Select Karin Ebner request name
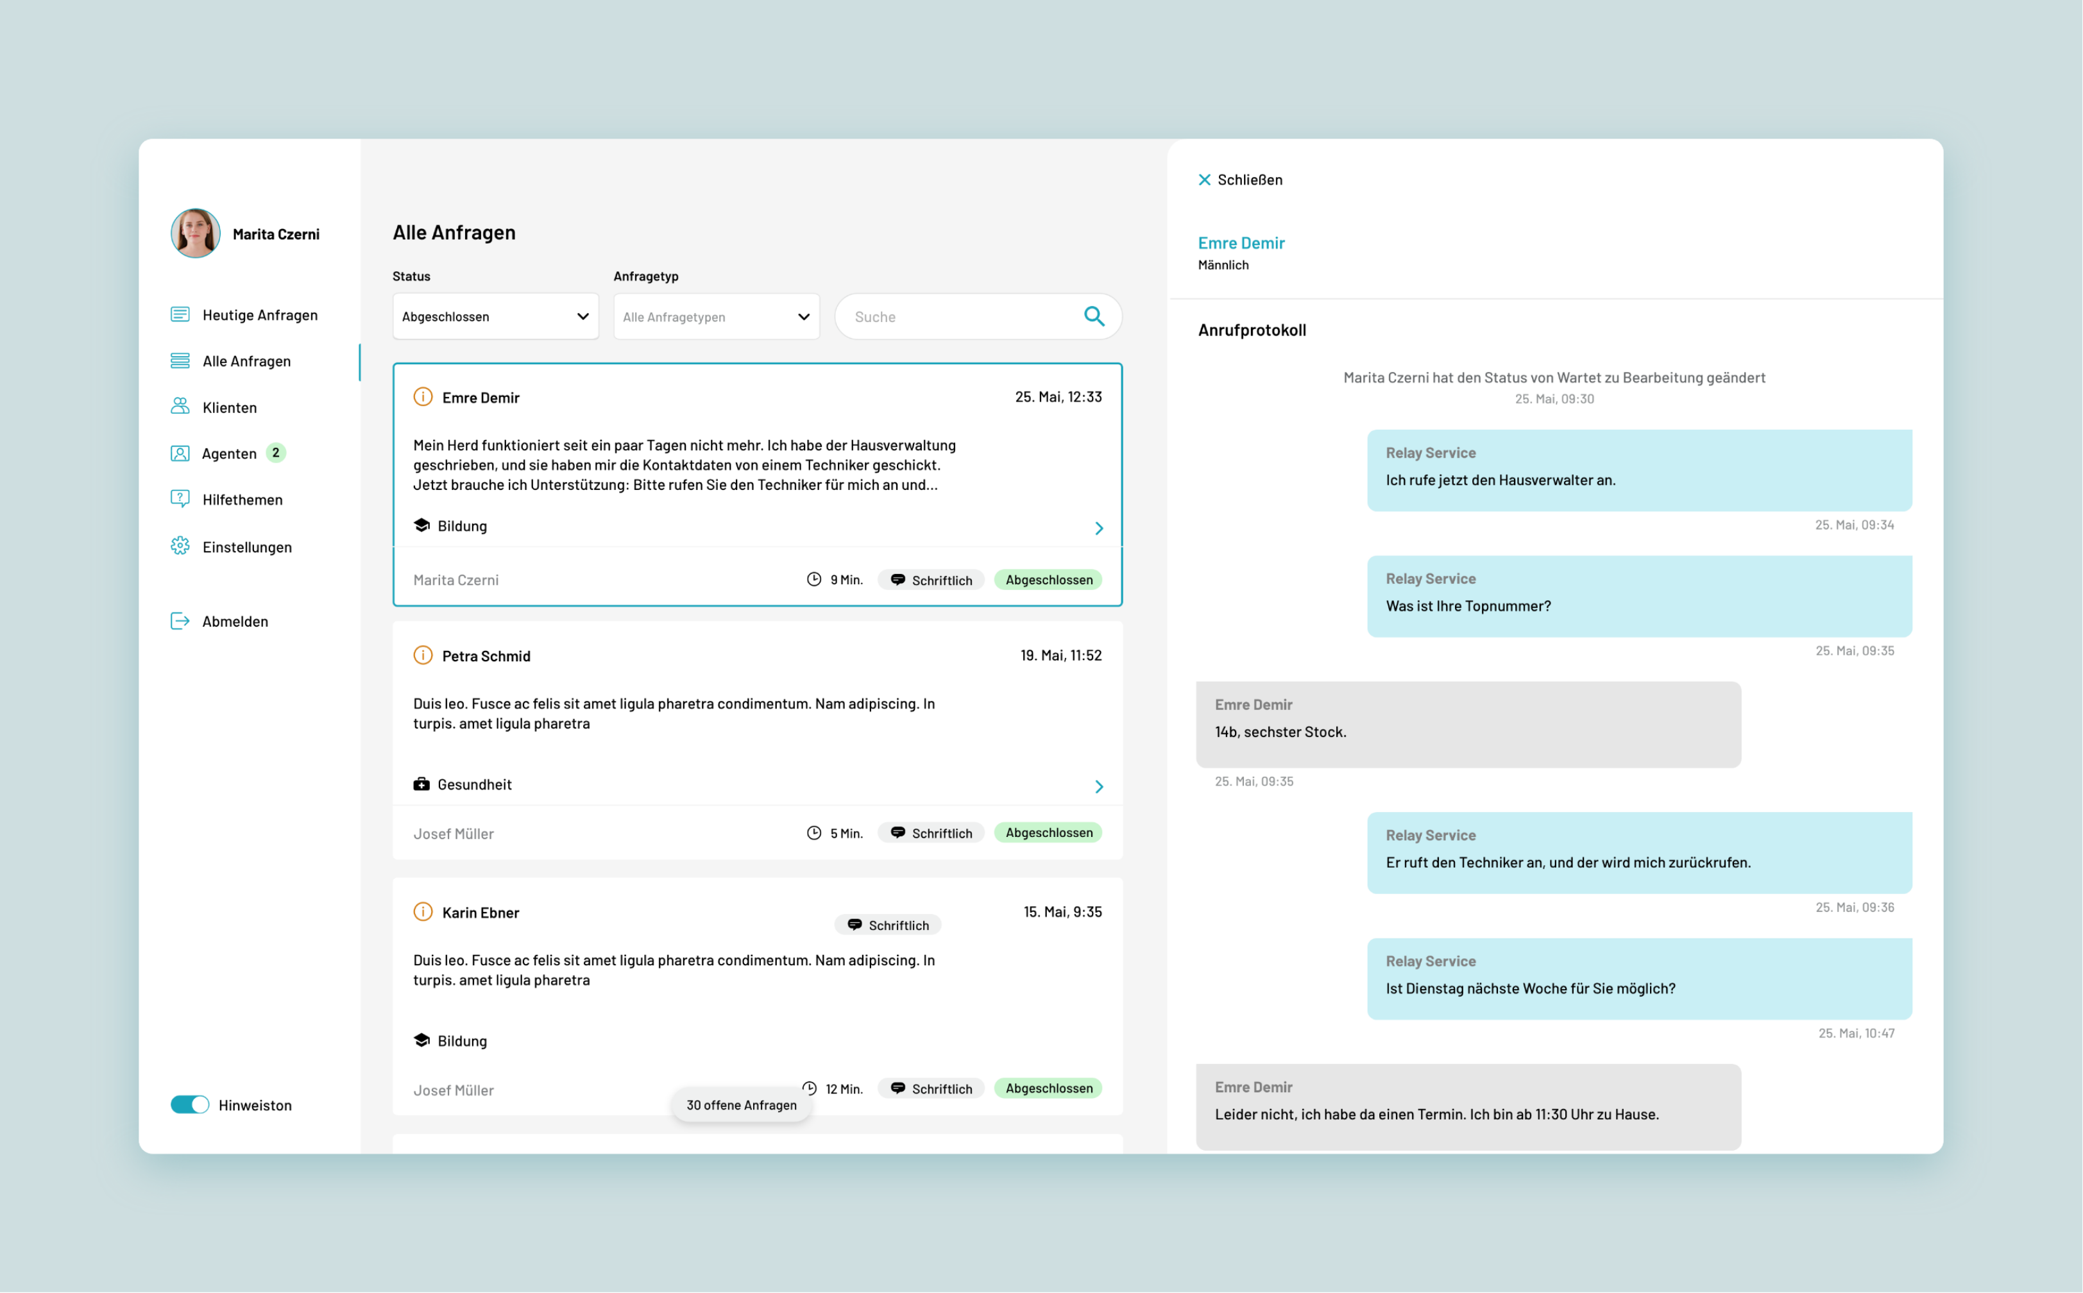The image size is (2083, 1293). pos(480,913)
